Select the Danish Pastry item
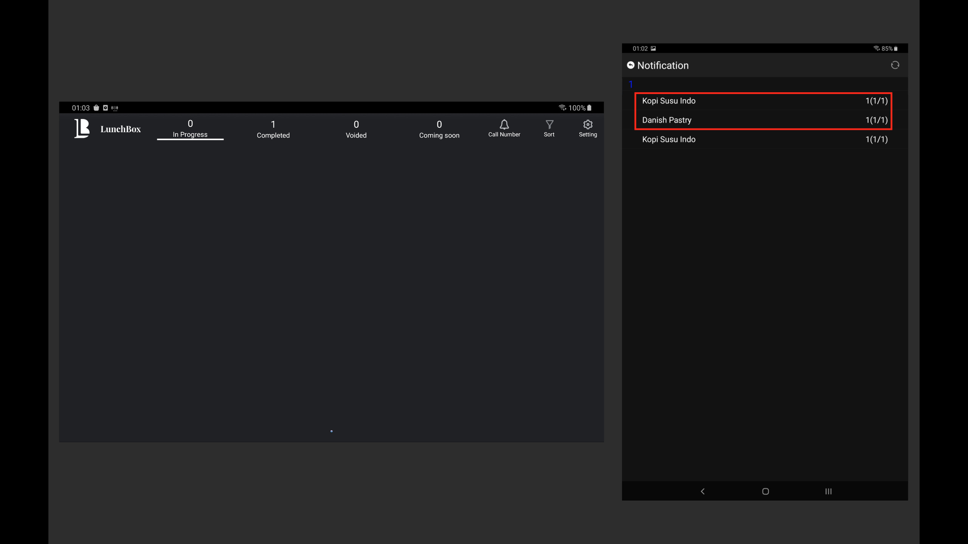This screenshot has height=544, width=968. [x=667, y=120]
